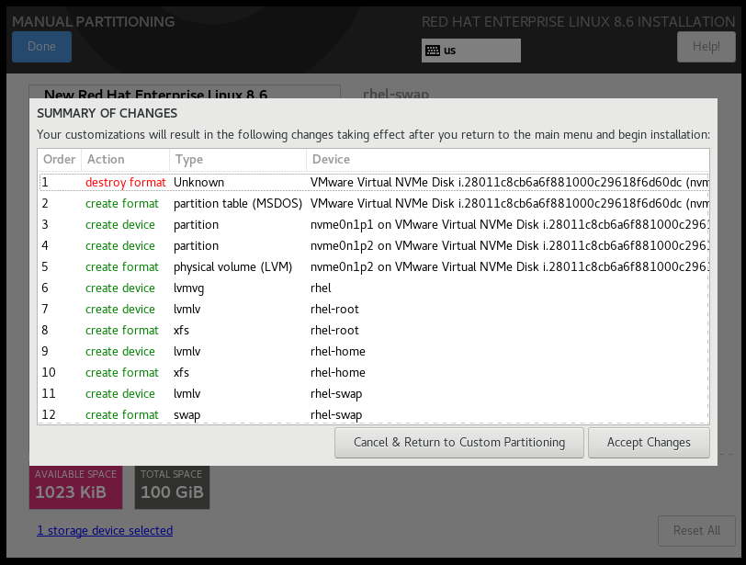746x565 pixels.
Task: Click the blue Done button
Action: 42,47
